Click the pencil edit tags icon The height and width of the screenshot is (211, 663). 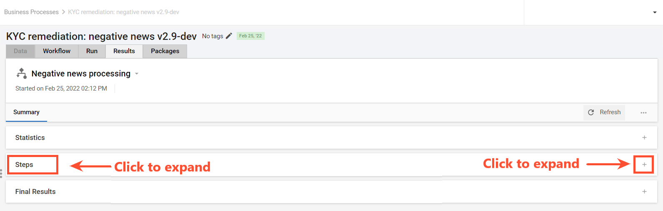click(x=229, y=36)
